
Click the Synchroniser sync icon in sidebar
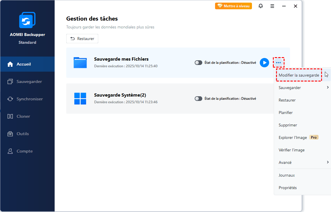tap(10, 99)
